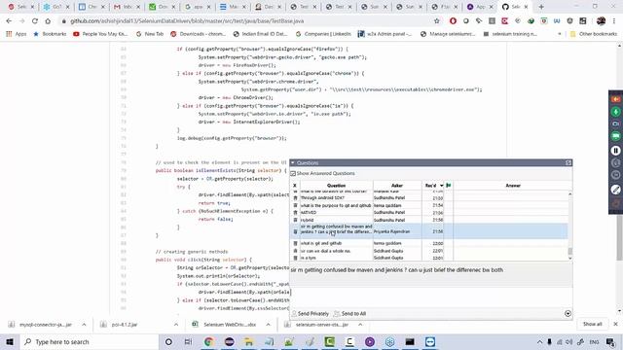Open Selenium WebDriver xlsx download options chevron
623x350 pixels.
click(269, 325)
